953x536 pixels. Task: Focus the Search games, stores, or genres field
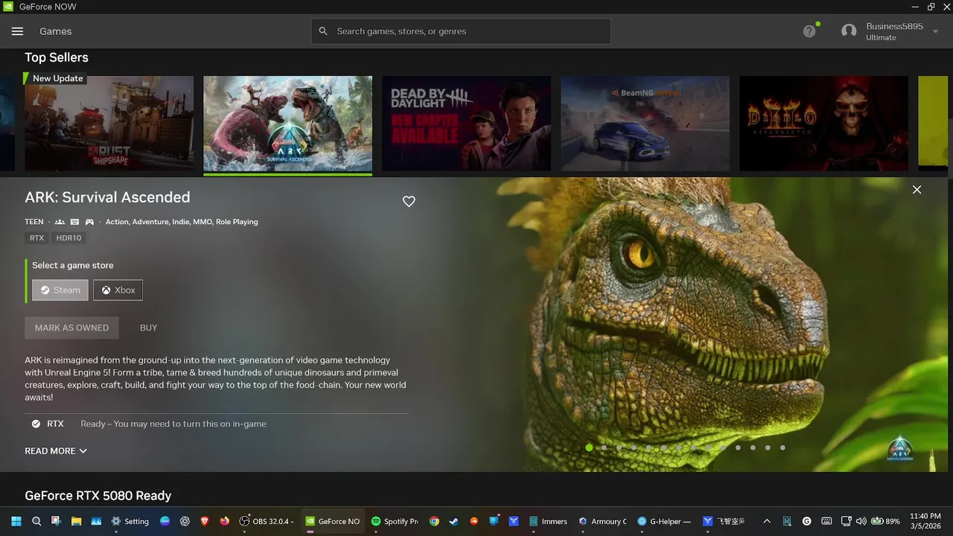461,31
